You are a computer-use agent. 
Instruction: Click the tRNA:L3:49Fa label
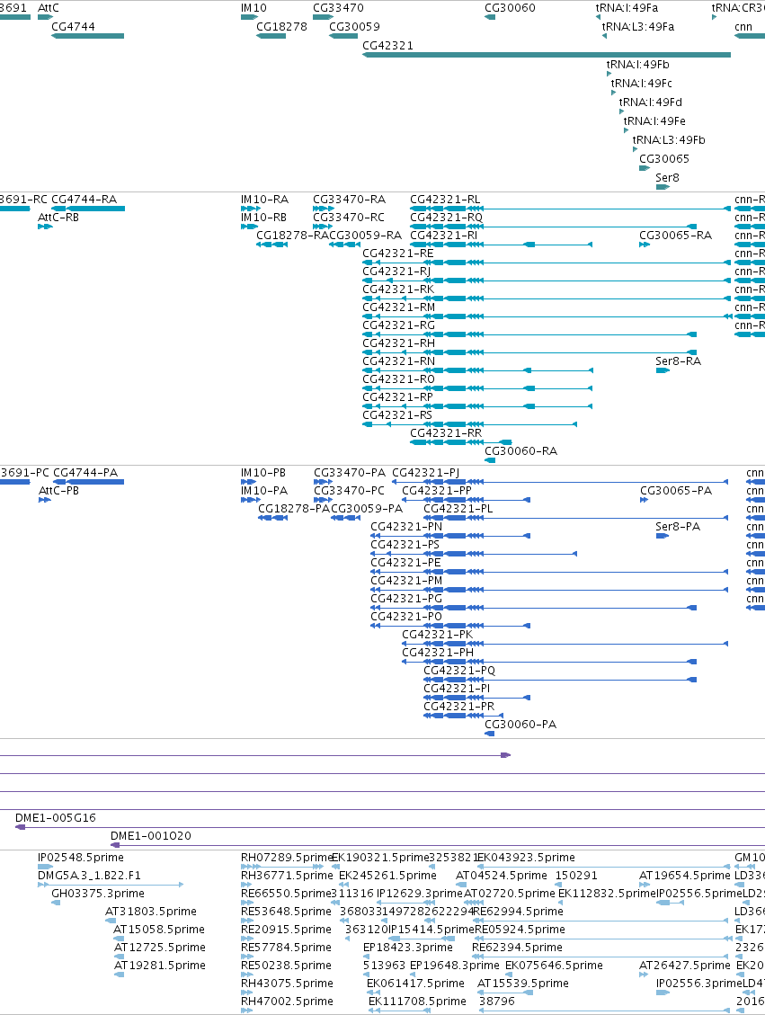(637, 27)
